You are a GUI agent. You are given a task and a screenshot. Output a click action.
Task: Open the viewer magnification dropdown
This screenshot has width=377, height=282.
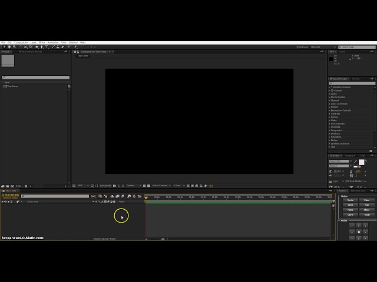83,186
